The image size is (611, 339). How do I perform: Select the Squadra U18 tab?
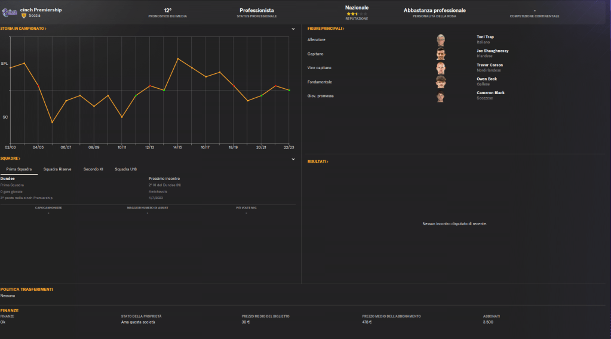coord(125,169)
